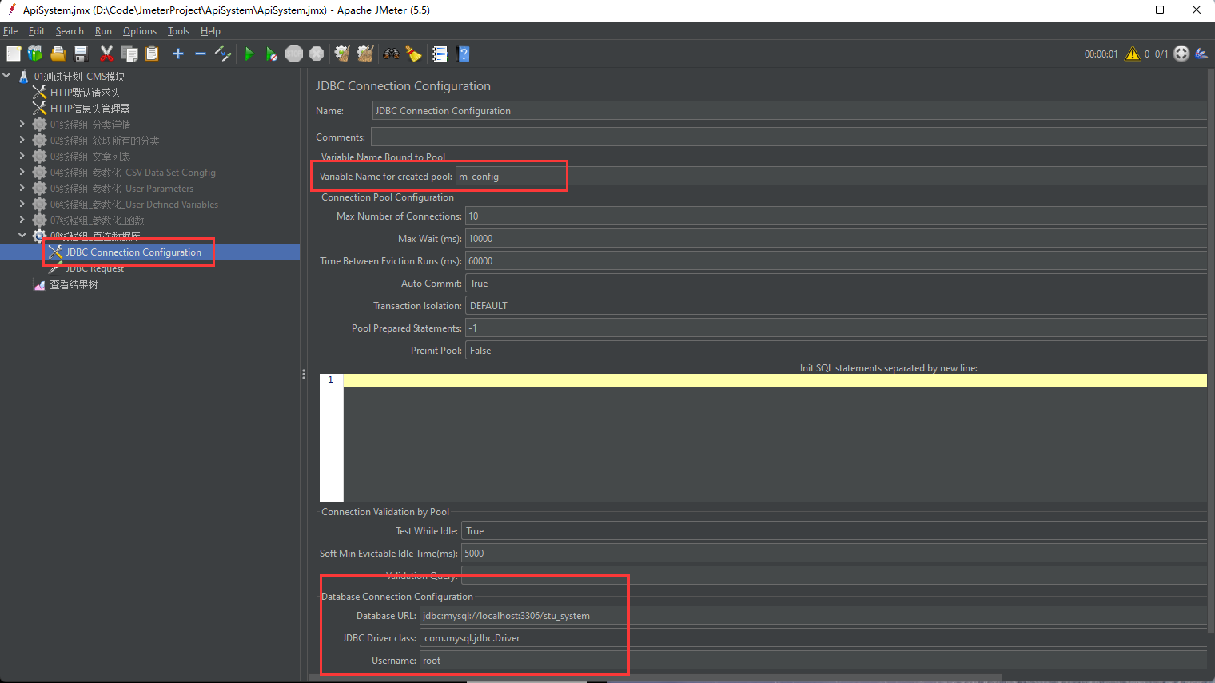Expand the 07线程组_参数化_函数 thread group

pos(22,220)
